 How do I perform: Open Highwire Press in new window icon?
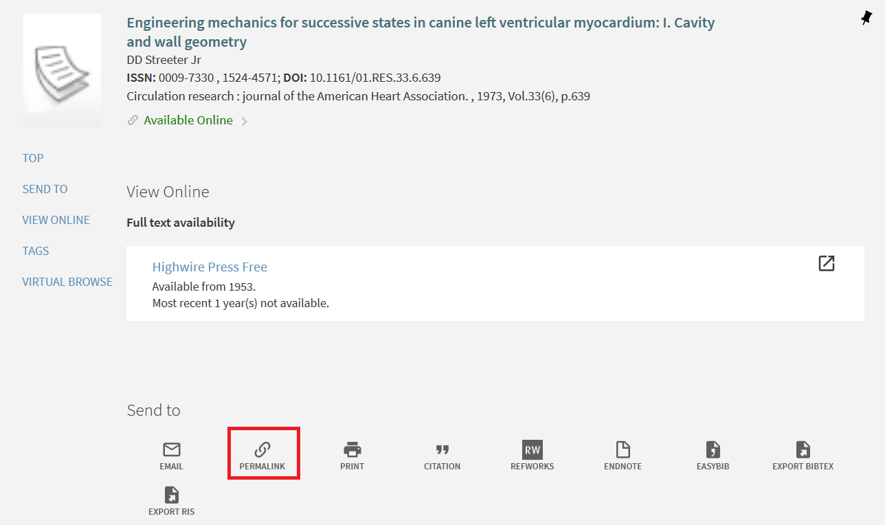click(827, 263)
